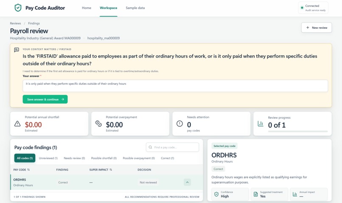The width and height of the screenshot is (342, 203).
Task: Click the magnifier icon in pay code search
Action: pyautogui.click(x=150, y=147)
